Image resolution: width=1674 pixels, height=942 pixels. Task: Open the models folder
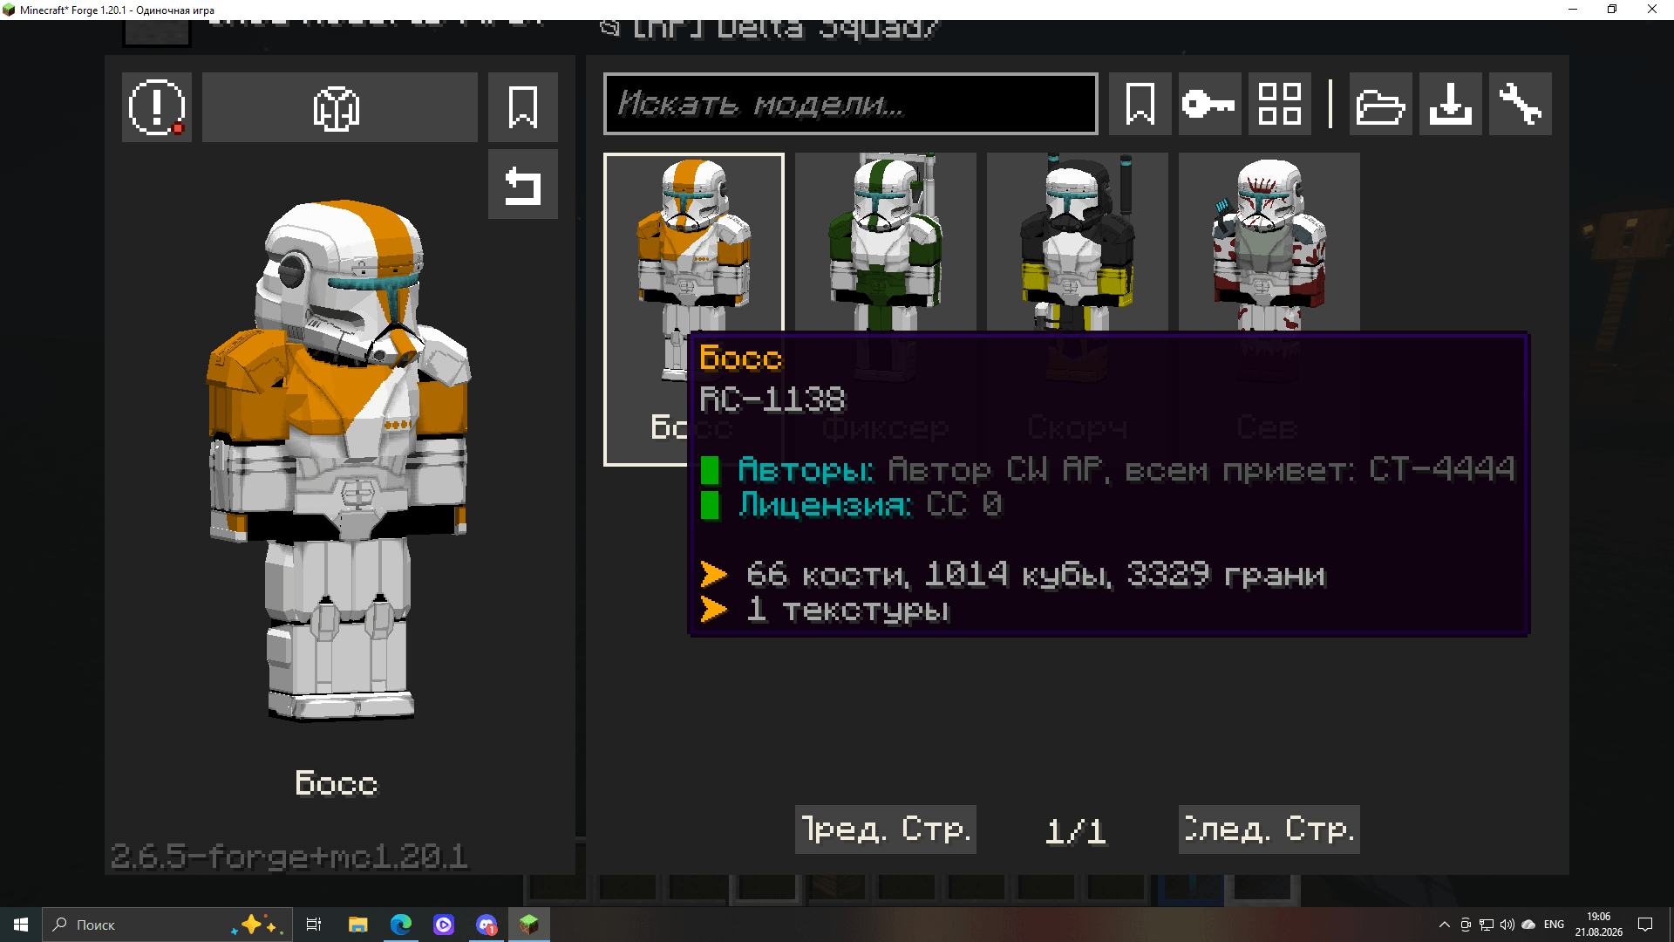coord(1380,104)
